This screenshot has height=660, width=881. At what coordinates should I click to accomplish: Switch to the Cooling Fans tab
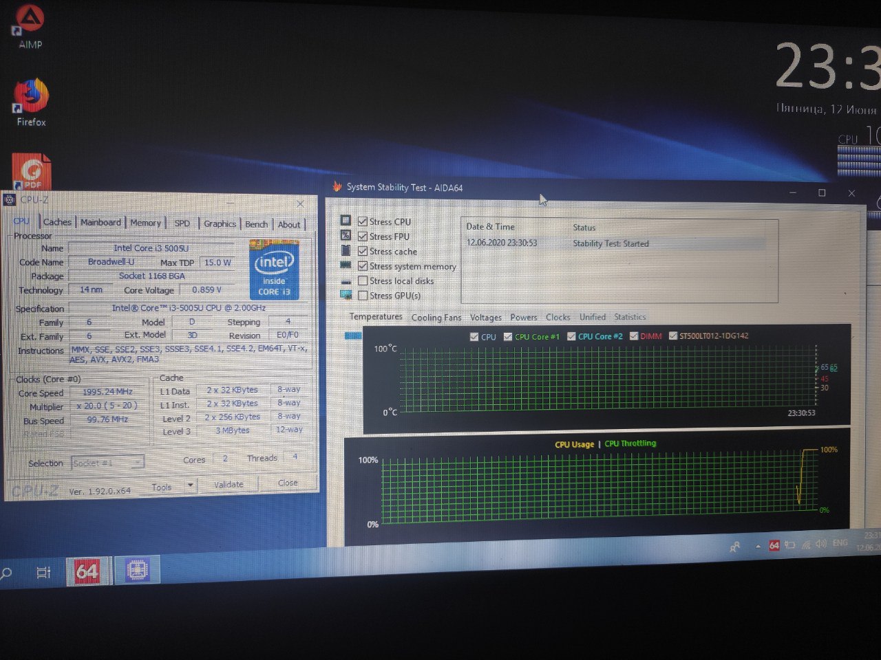436,317
